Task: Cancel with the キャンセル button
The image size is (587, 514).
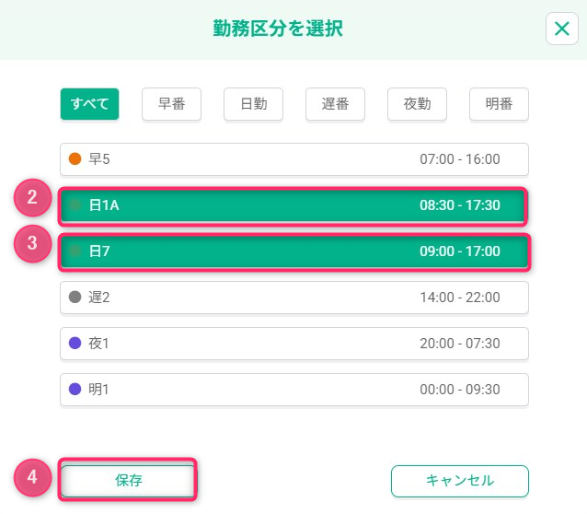Action: [460, 481]
